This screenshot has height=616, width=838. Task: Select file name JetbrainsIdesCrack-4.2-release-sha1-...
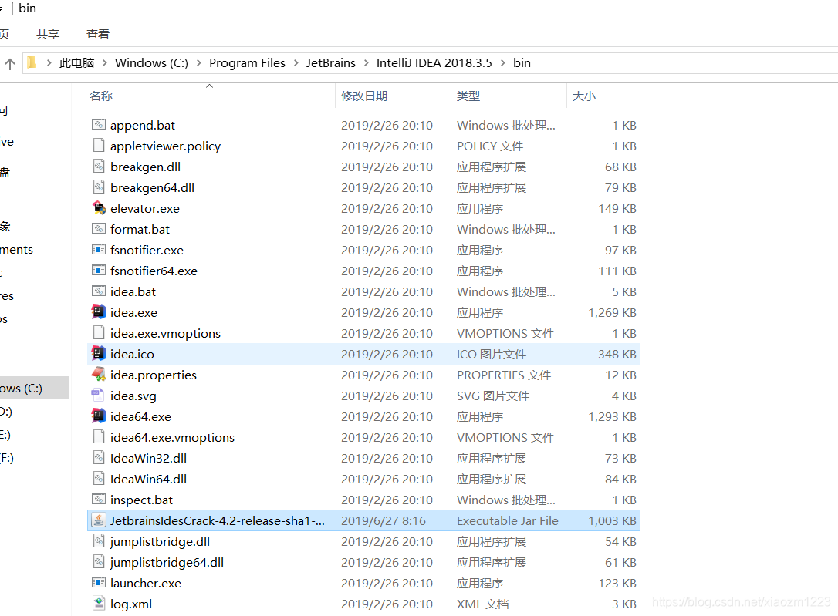[x=217, y=520]
